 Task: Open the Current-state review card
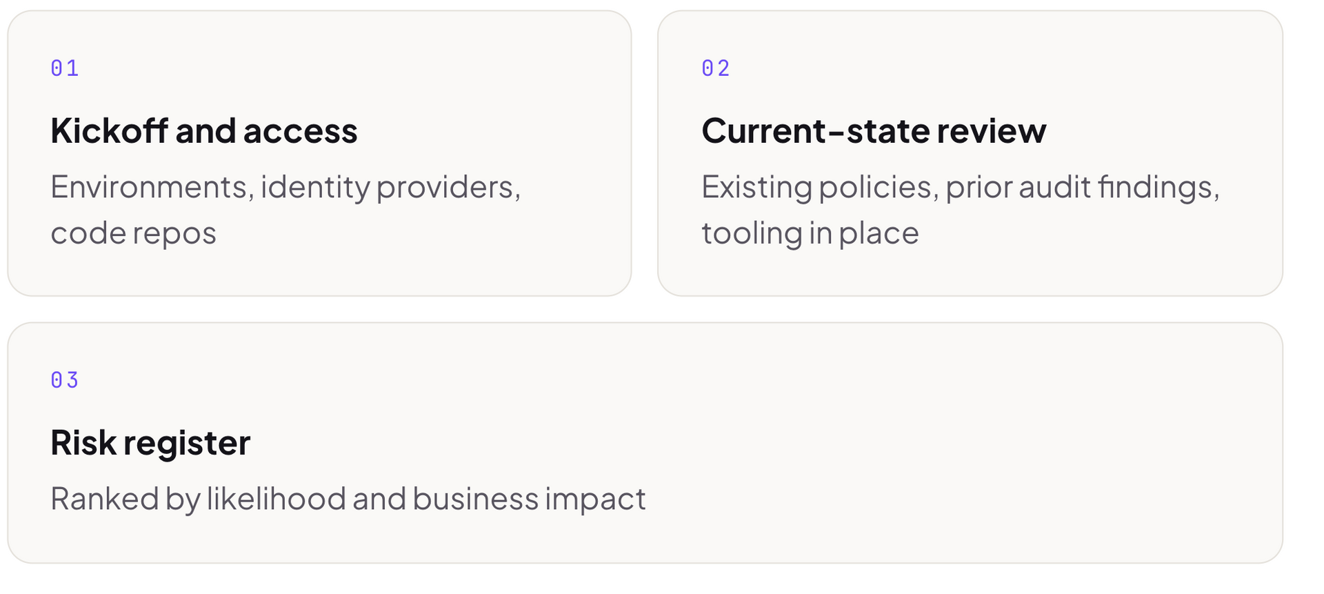point(970,153)
